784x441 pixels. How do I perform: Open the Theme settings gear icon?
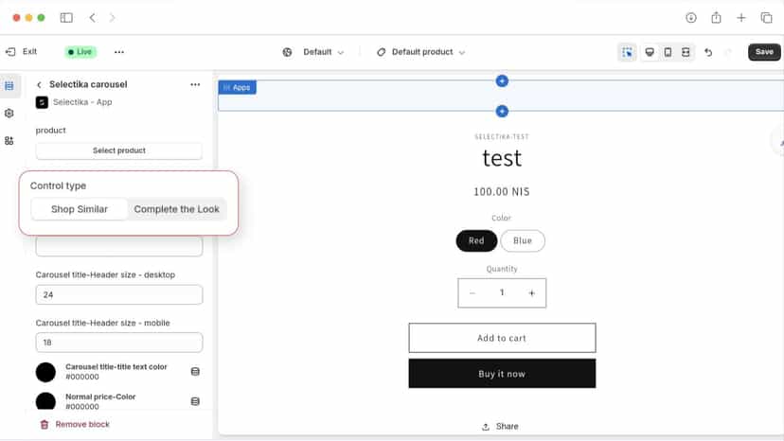(x=9, y=114)
